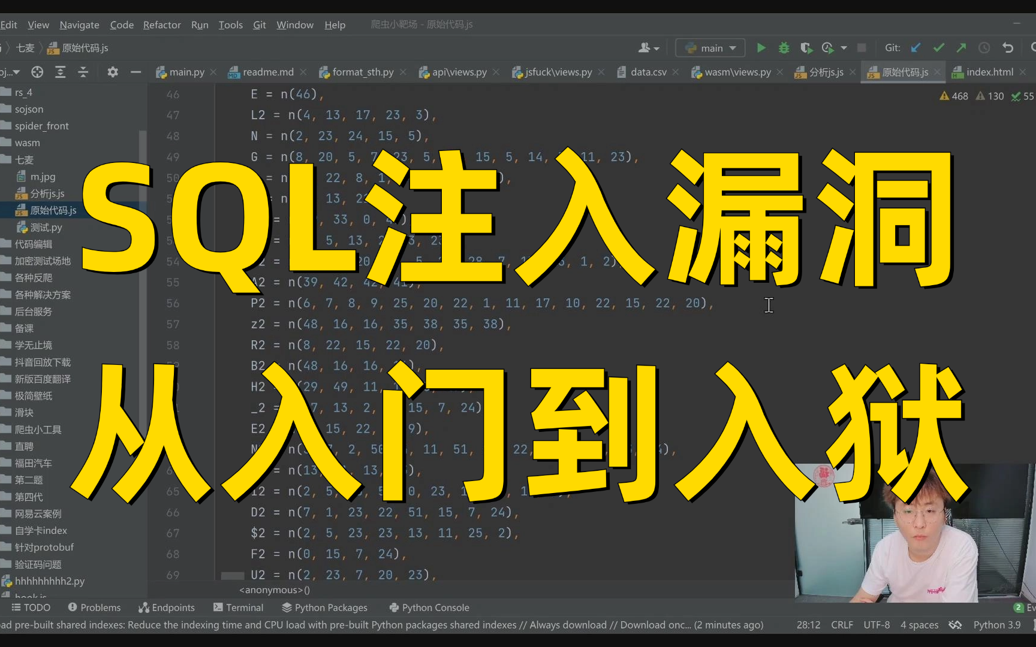Viewport: 1036px width, 647px height.
Task: Expand all nodes in the Project panel
Action: point(60,72)
